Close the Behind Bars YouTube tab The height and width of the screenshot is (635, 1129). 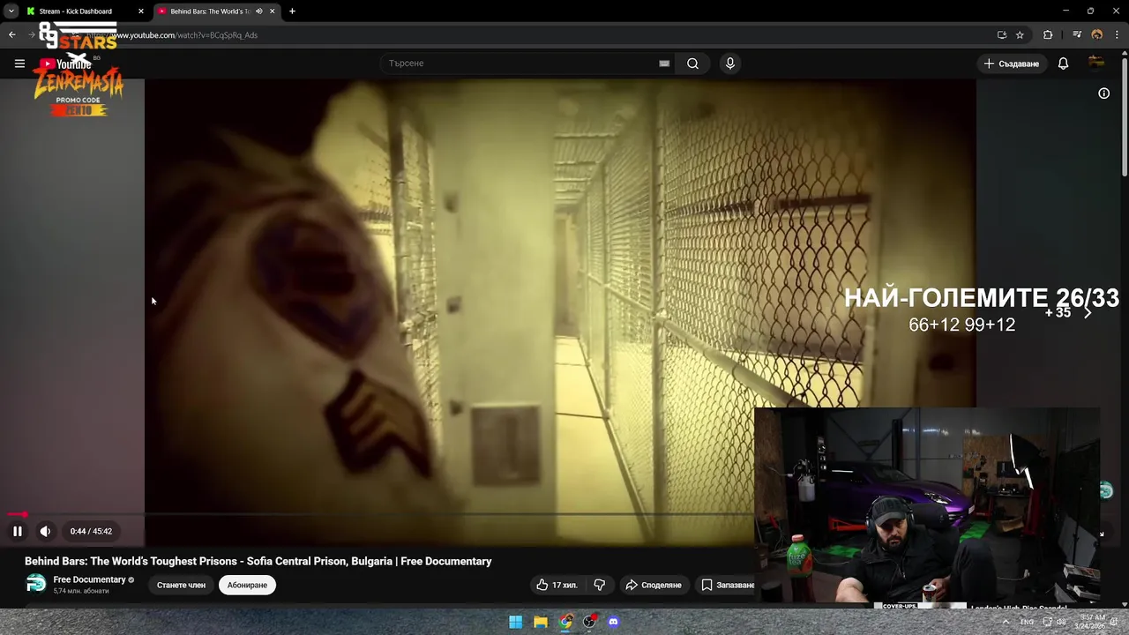point(272,11)
